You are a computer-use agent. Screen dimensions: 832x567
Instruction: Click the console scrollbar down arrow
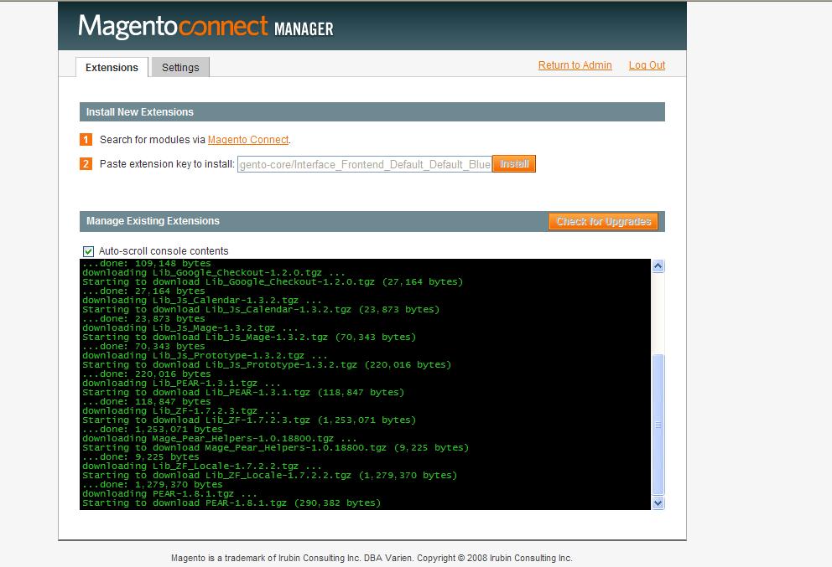coord(658,503)
